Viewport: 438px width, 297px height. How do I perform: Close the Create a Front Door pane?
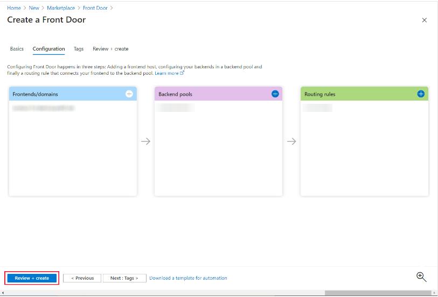tap(424, 20)
